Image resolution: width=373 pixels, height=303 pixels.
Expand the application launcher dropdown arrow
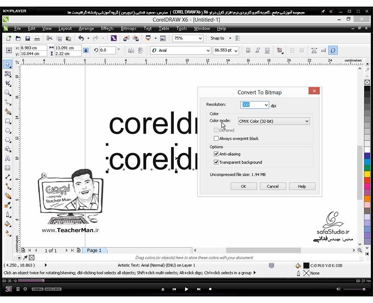(x=156, y=38)
